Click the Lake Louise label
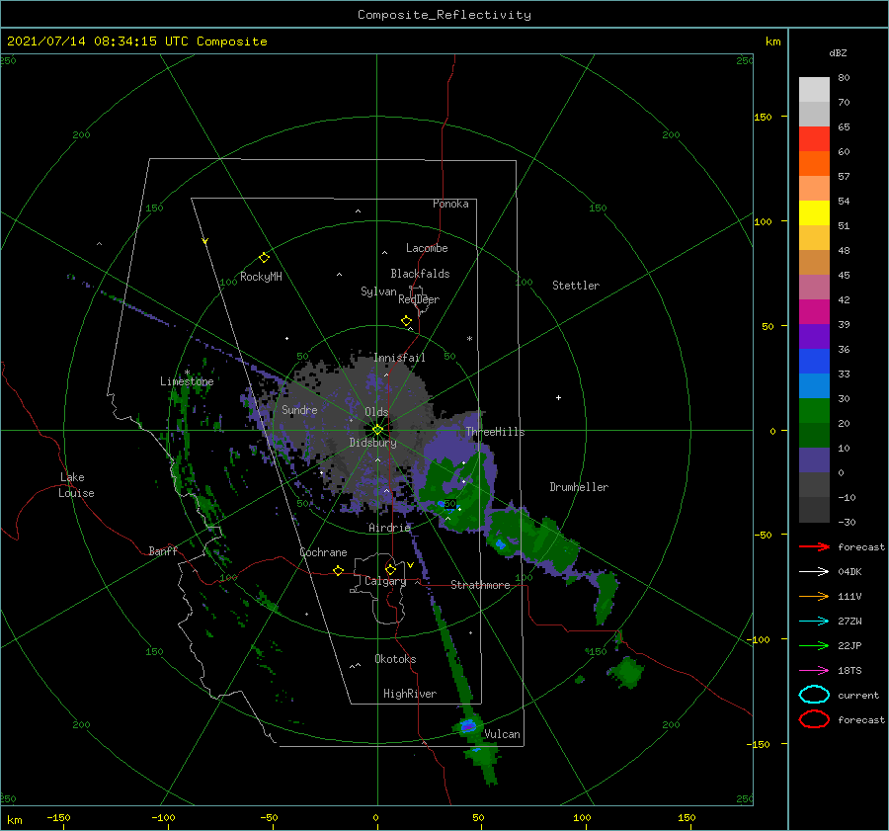The height and width of the screenshot is (831, 889). [x=76, y=485]
